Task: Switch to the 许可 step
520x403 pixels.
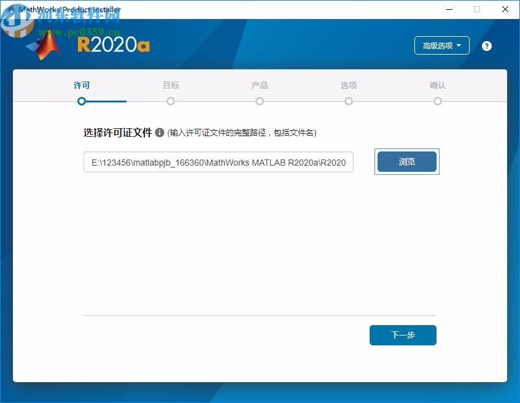Action: pos(82,85)
